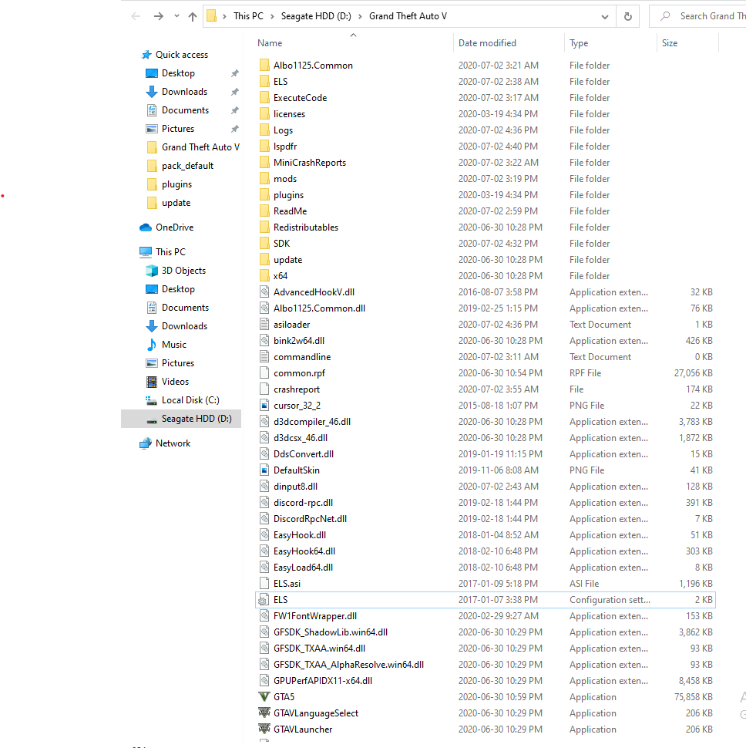The height and width of the screenshot is (748, 746).
Task: Select DefaultSkin PNG file
Action: click(297, 471)
